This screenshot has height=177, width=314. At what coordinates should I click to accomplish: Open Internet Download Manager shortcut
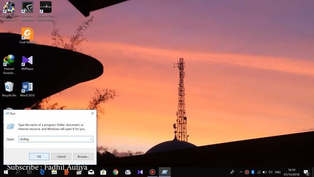[x=9, y=64]
